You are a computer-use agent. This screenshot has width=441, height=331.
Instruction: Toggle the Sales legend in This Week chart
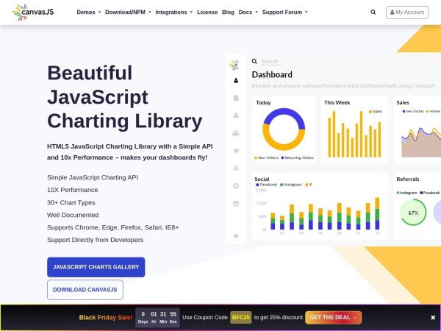click(x=376, y=111)
